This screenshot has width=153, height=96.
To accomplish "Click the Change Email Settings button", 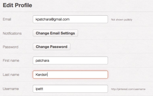I will pyautogui.click(x=55, y=33).
